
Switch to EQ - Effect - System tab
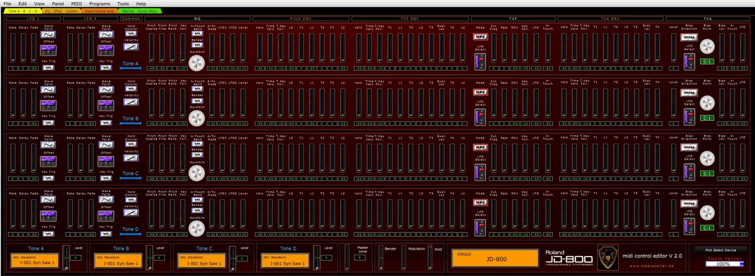62,10
